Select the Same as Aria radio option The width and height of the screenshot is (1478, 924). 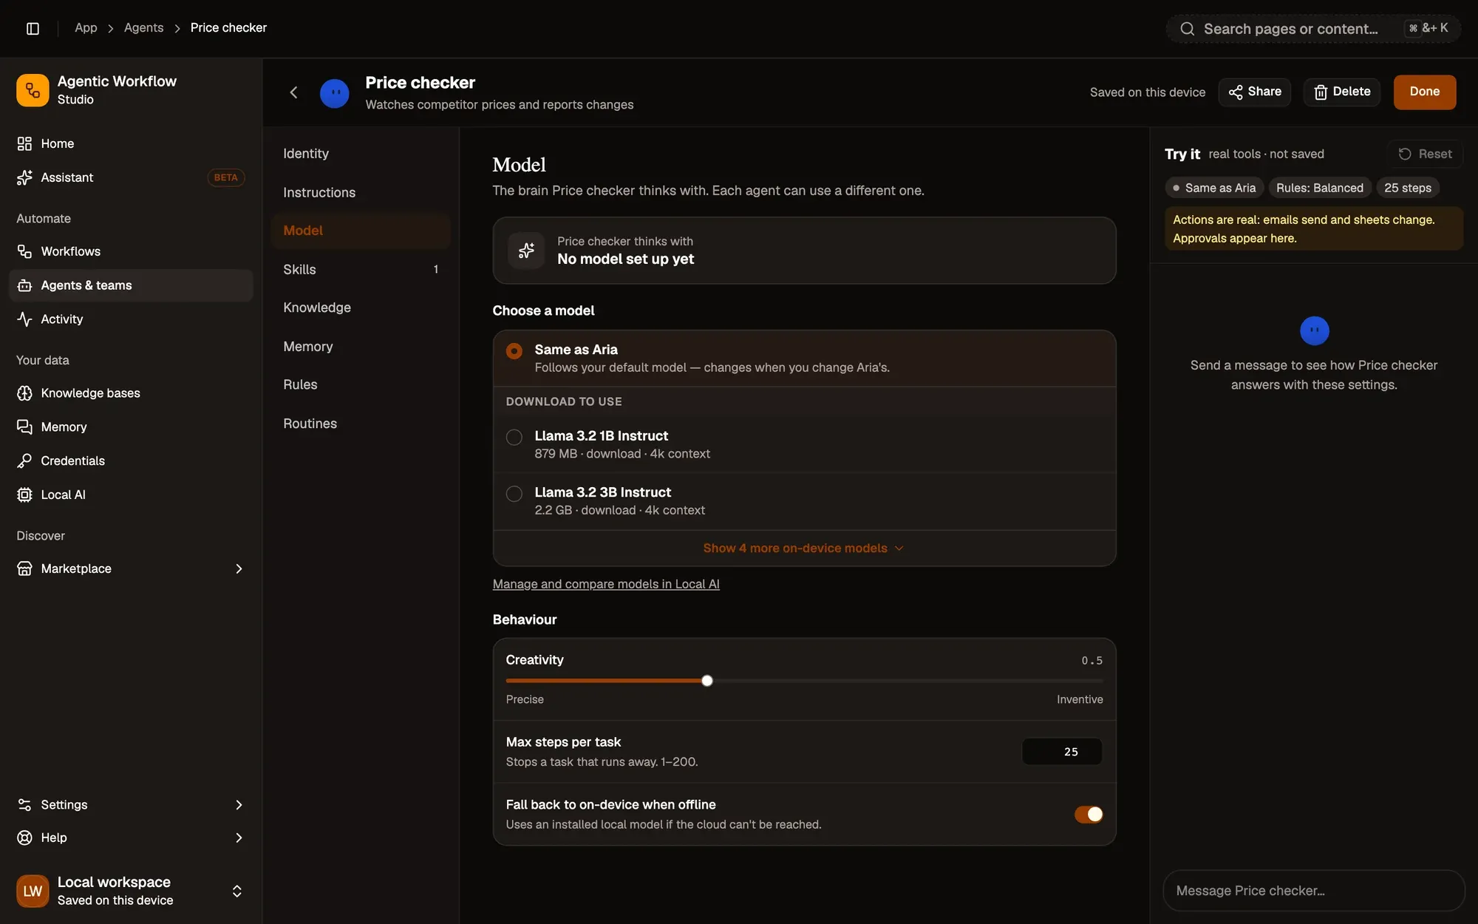514,351
